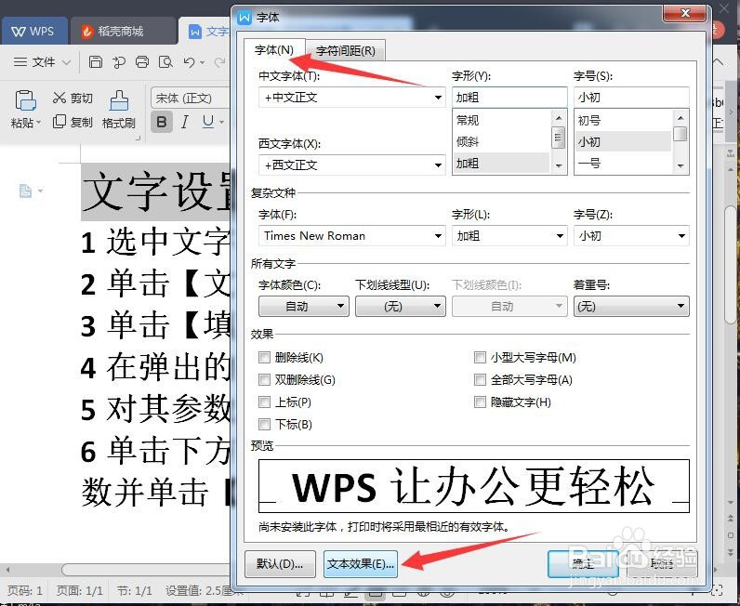The width and height of the screenshot is (740, 606).
Task: Switch to the 字体(N) tab
Action: (x=274, y=49)
